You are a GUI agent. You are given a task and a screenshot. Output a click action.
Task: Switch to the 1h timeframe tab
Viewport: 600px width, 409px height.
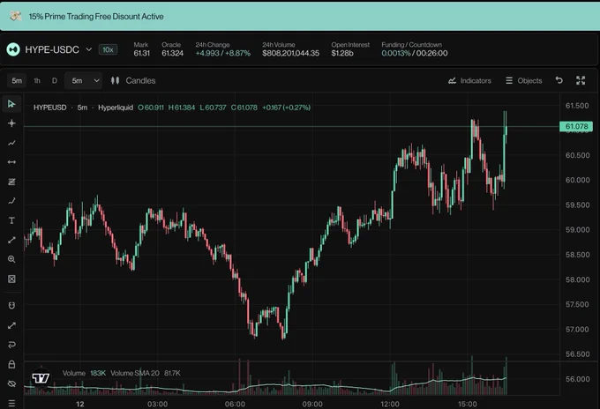[x=37, y=80]
